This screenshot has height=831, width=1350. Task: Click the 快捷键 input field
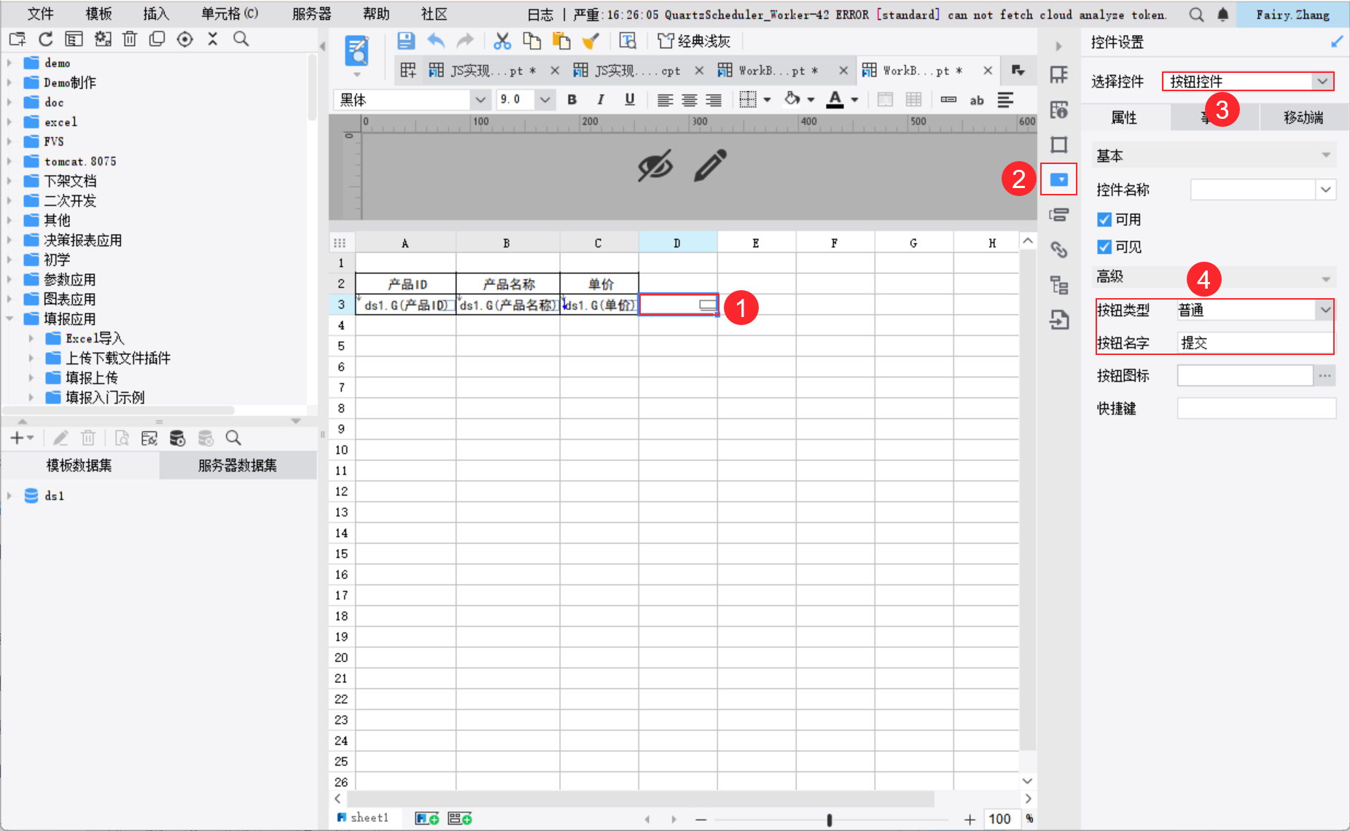coord(1257,408)
